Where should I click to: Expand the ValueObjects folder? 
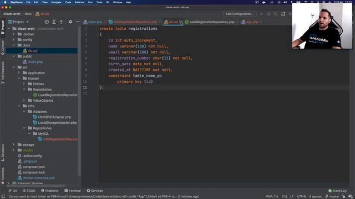[x=24, y=101]
